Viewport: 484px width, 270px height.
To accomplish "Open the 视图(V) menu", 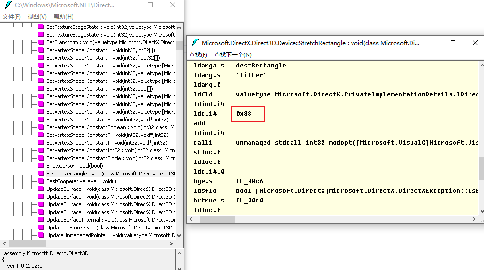I will coord(37,16).
